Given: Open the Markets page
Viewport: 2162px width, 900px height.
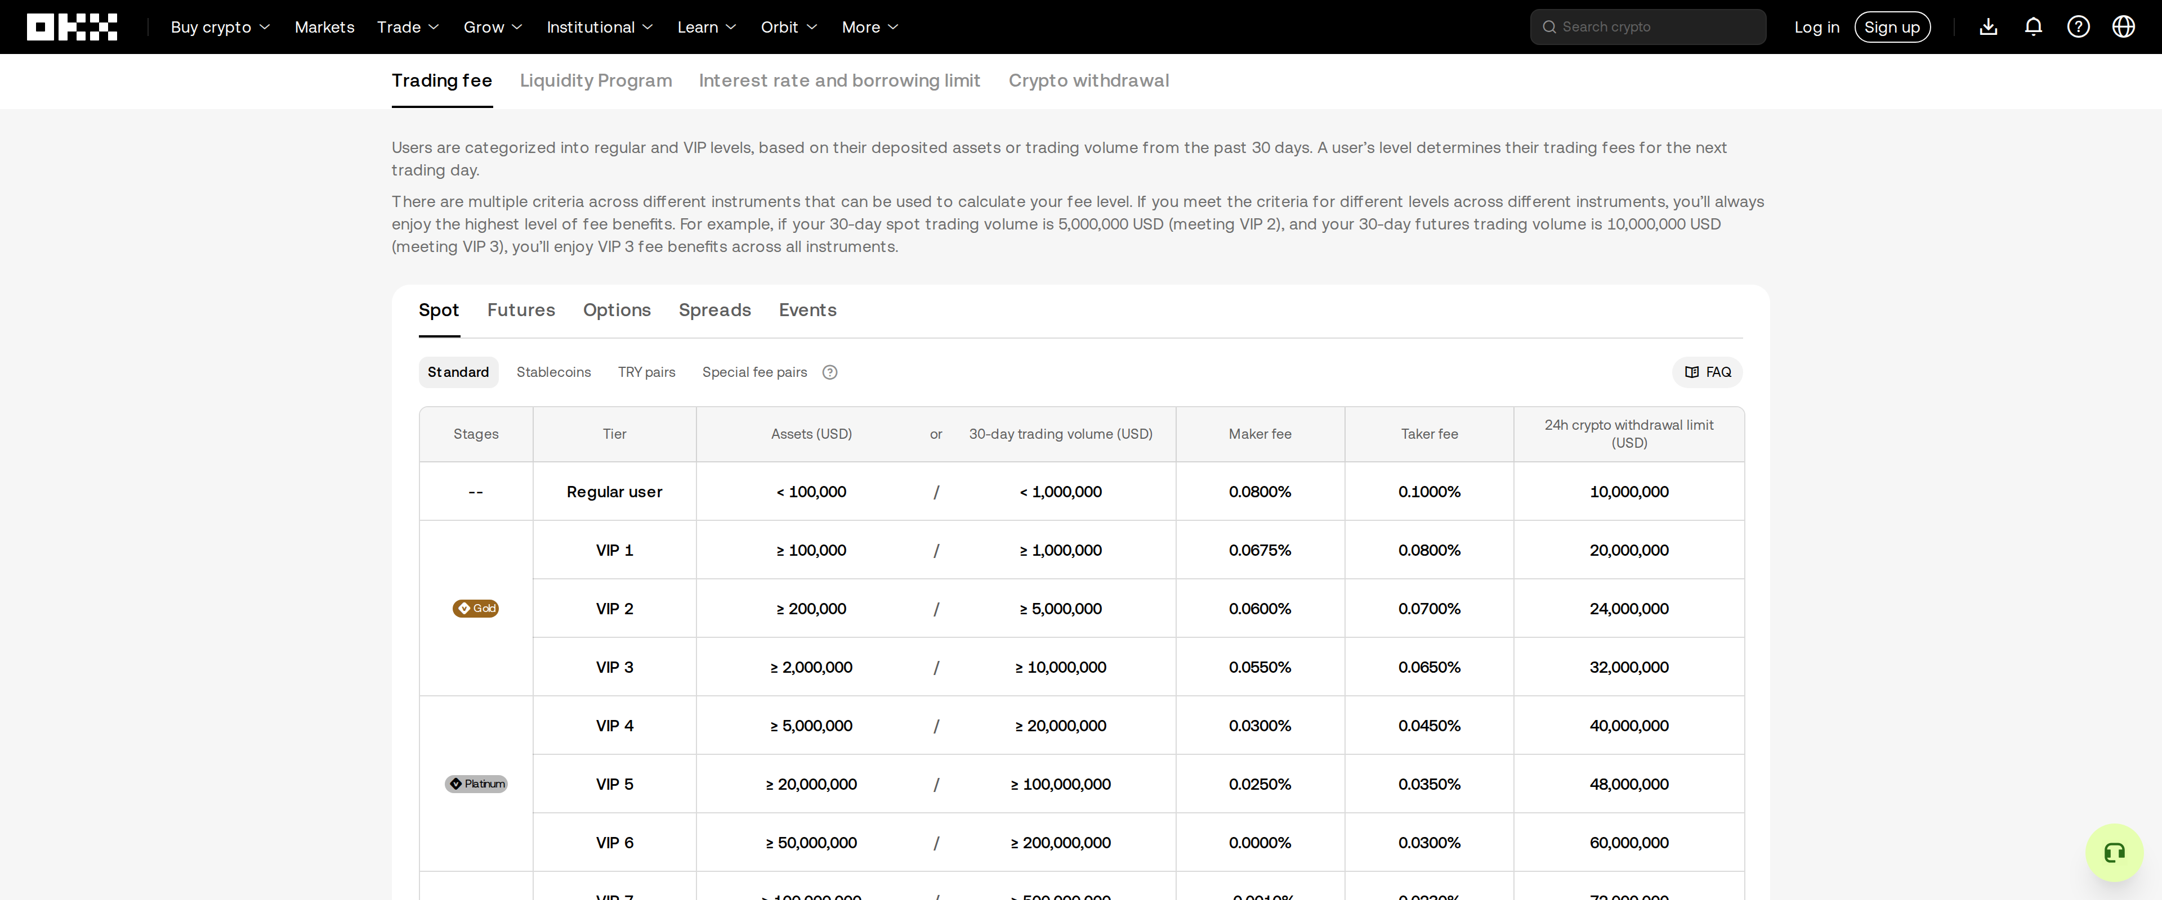Looking at the screenshot, I should 324,27.
